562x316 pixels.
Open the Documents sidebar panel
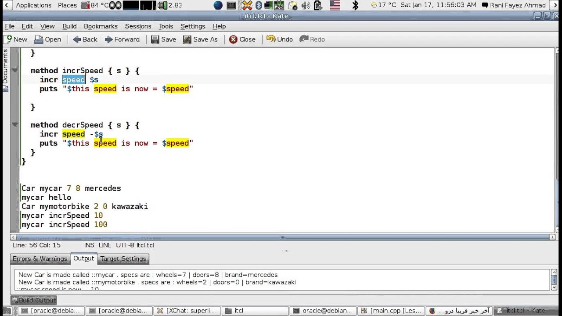(5, 69)
